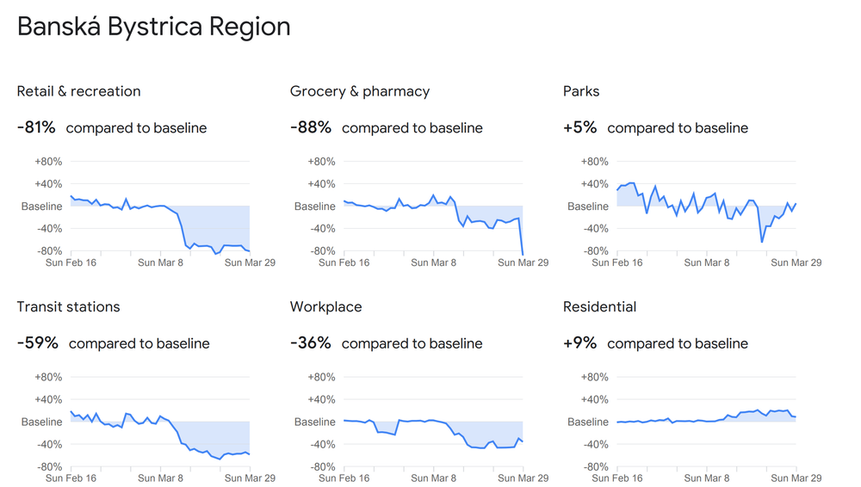Click Sun Mar 29 under Residential chart
The height and width of the screenshot is (487, 861).
click(796, 478)
